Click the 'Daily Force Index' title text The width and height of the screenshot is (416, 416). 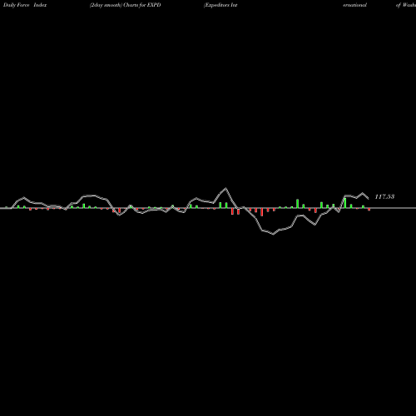[x=25, y=5]
